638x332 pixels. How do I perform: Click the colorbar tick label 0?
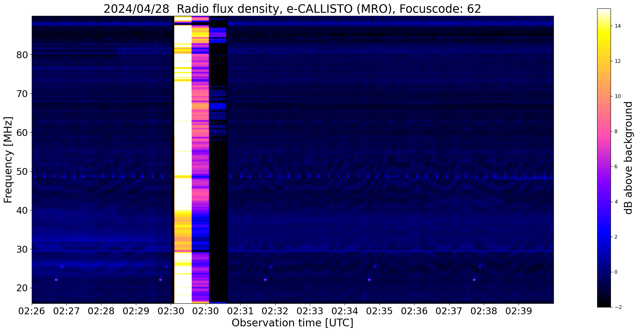616,272
